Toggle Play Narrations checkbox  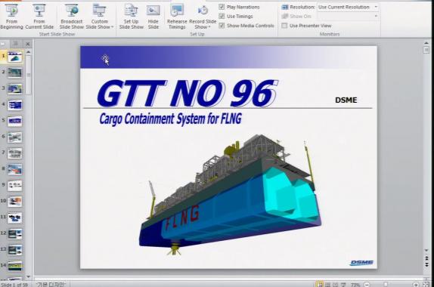(x=222, y=7)
